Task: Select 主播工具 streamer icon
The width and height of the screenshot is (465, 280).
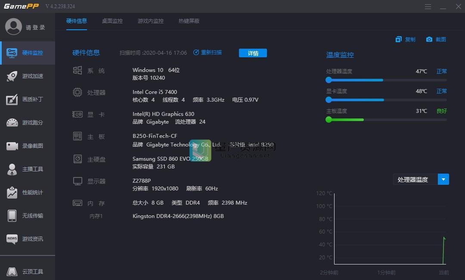Action: coord(12,169)
